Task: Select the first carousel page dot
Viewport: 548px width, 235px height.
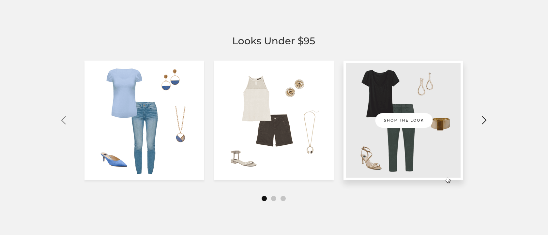Action: tap(264, 198)
